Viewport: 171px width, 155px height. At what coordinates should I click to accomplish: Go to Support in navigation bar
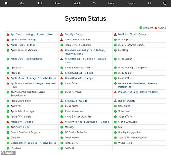131,3
